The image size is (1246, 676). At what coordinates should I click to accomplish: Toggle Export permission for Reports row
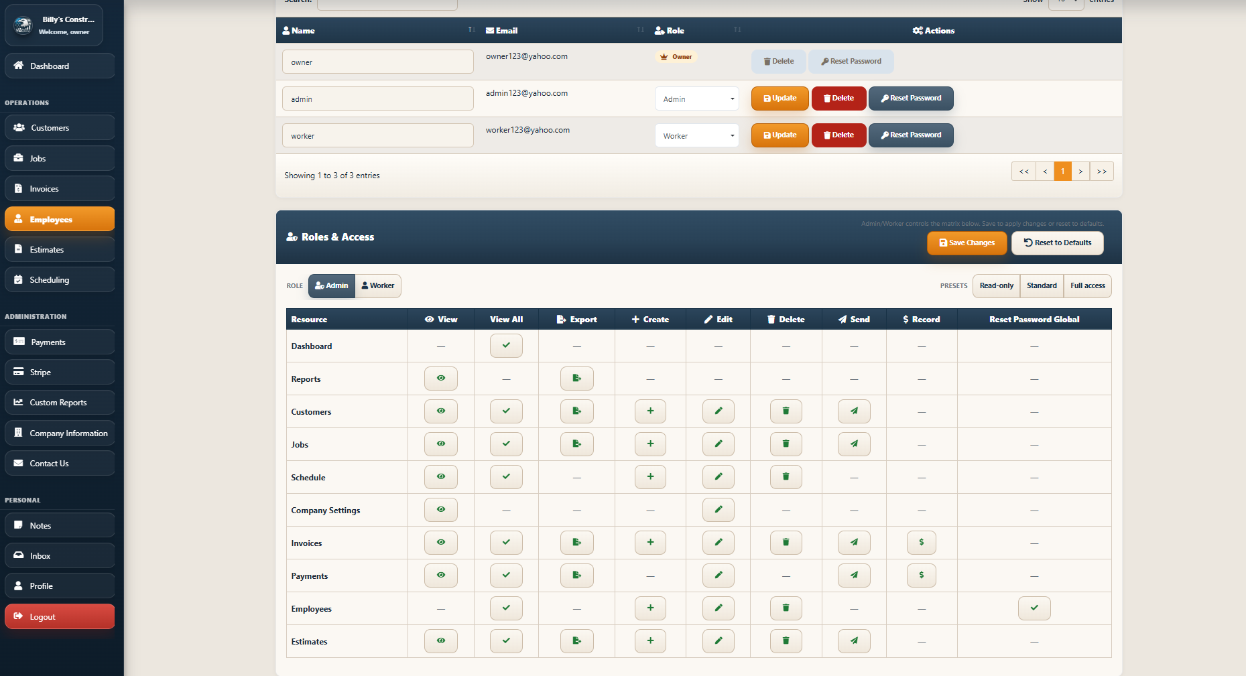click(x=576, y=378)
